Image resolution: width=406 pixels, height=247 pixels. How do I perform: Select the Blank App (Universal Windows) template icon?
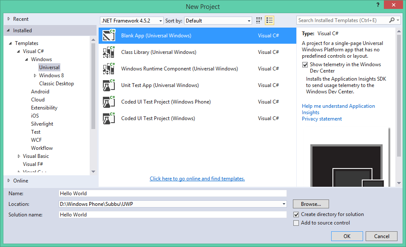click(109, 35)
